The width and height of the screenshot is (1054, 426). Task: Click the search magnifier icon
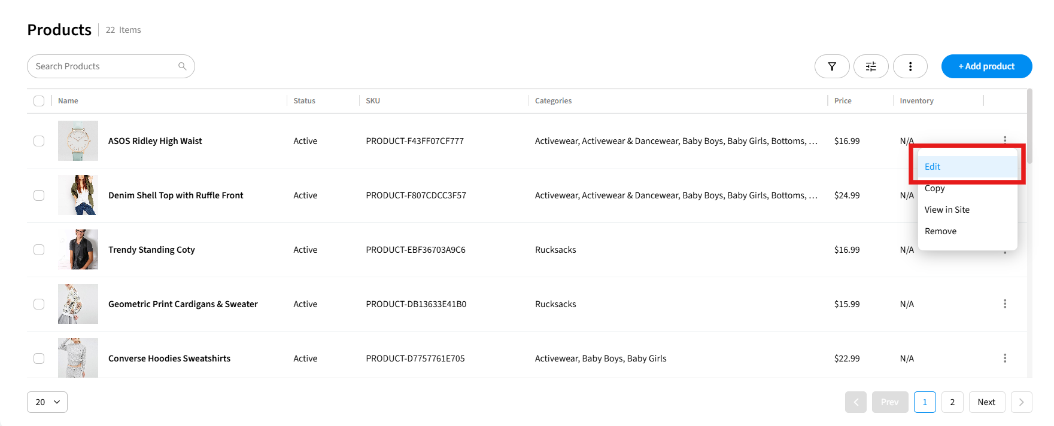[x=183, y=66]
